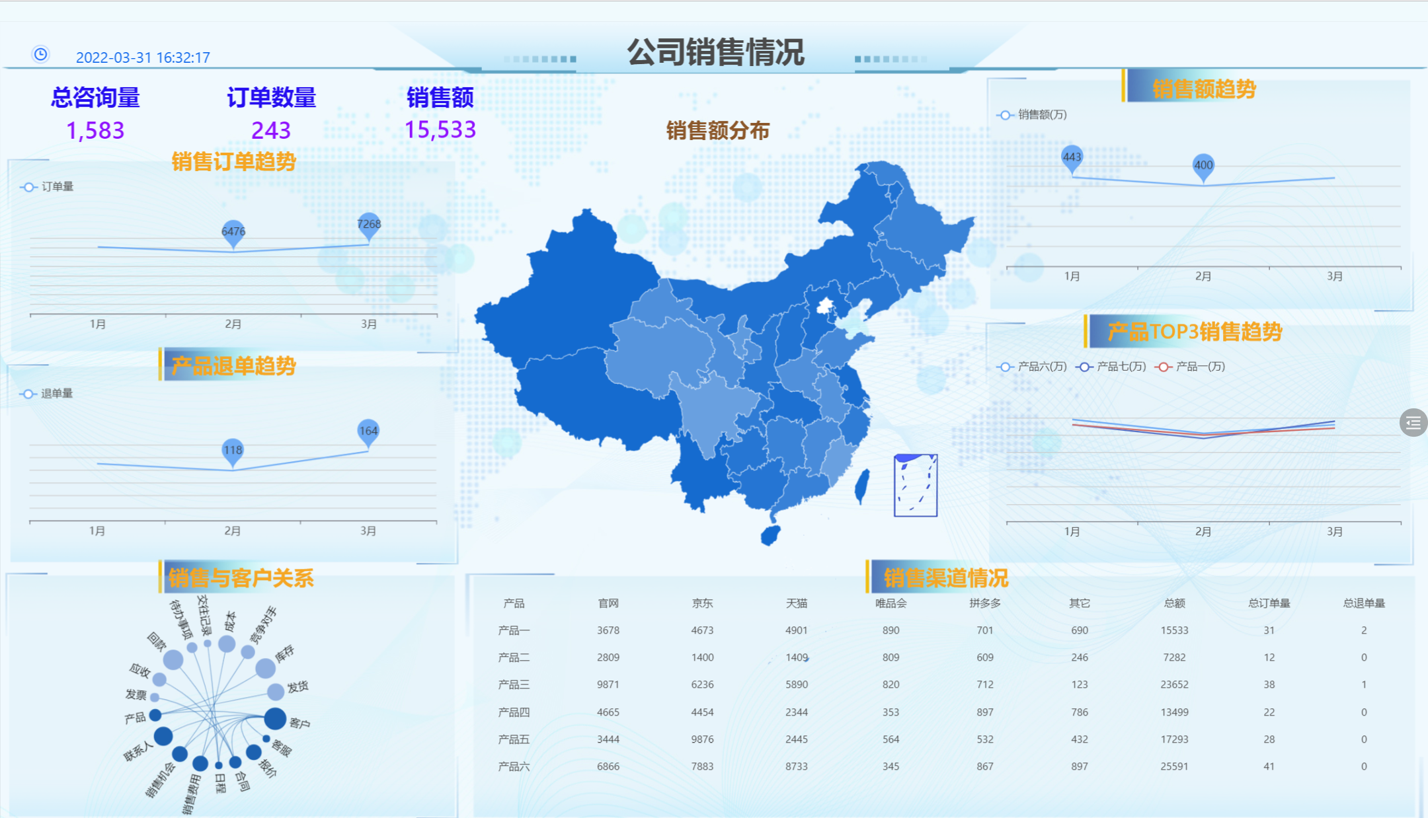
Task: Click the 天猫 cell 8733 for 产品六
Action: click(x=797, y=766)
